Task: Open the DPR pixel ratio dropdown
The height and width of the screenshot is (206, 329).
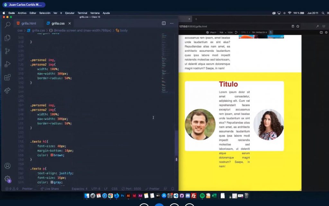Action: tap(245, 32)
